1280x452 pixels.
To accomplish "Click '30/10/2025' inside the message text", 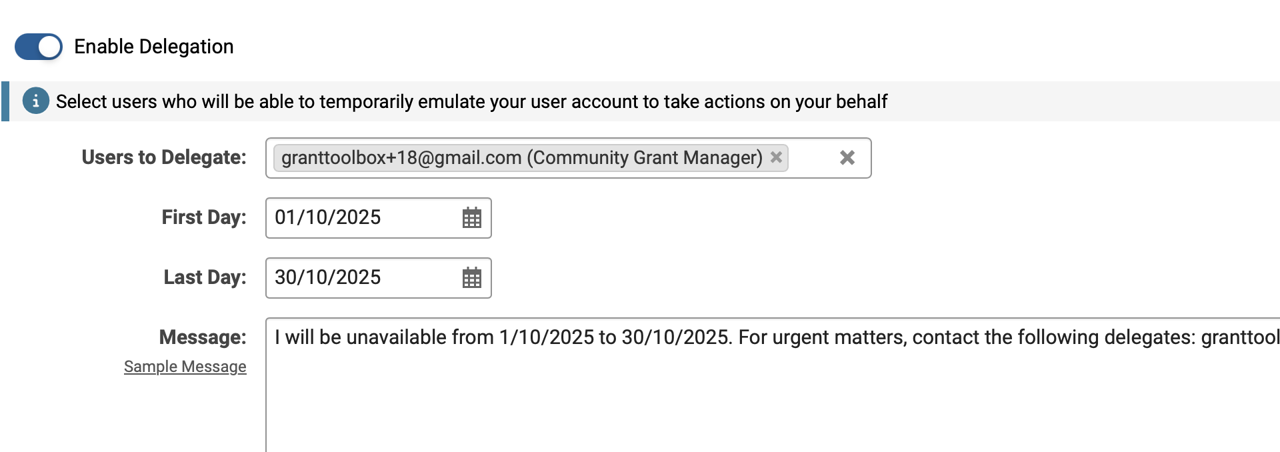I will point(675,337).
